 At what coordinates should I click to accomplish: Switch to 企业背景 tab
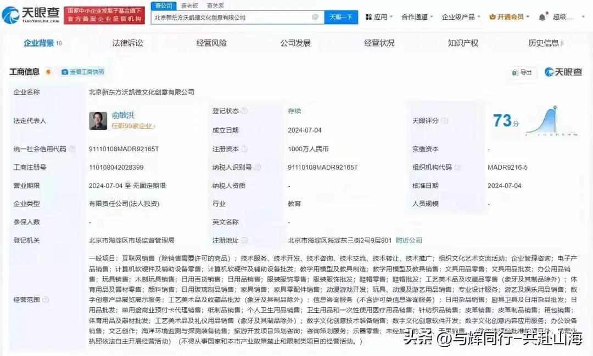[x=42, y=43]
